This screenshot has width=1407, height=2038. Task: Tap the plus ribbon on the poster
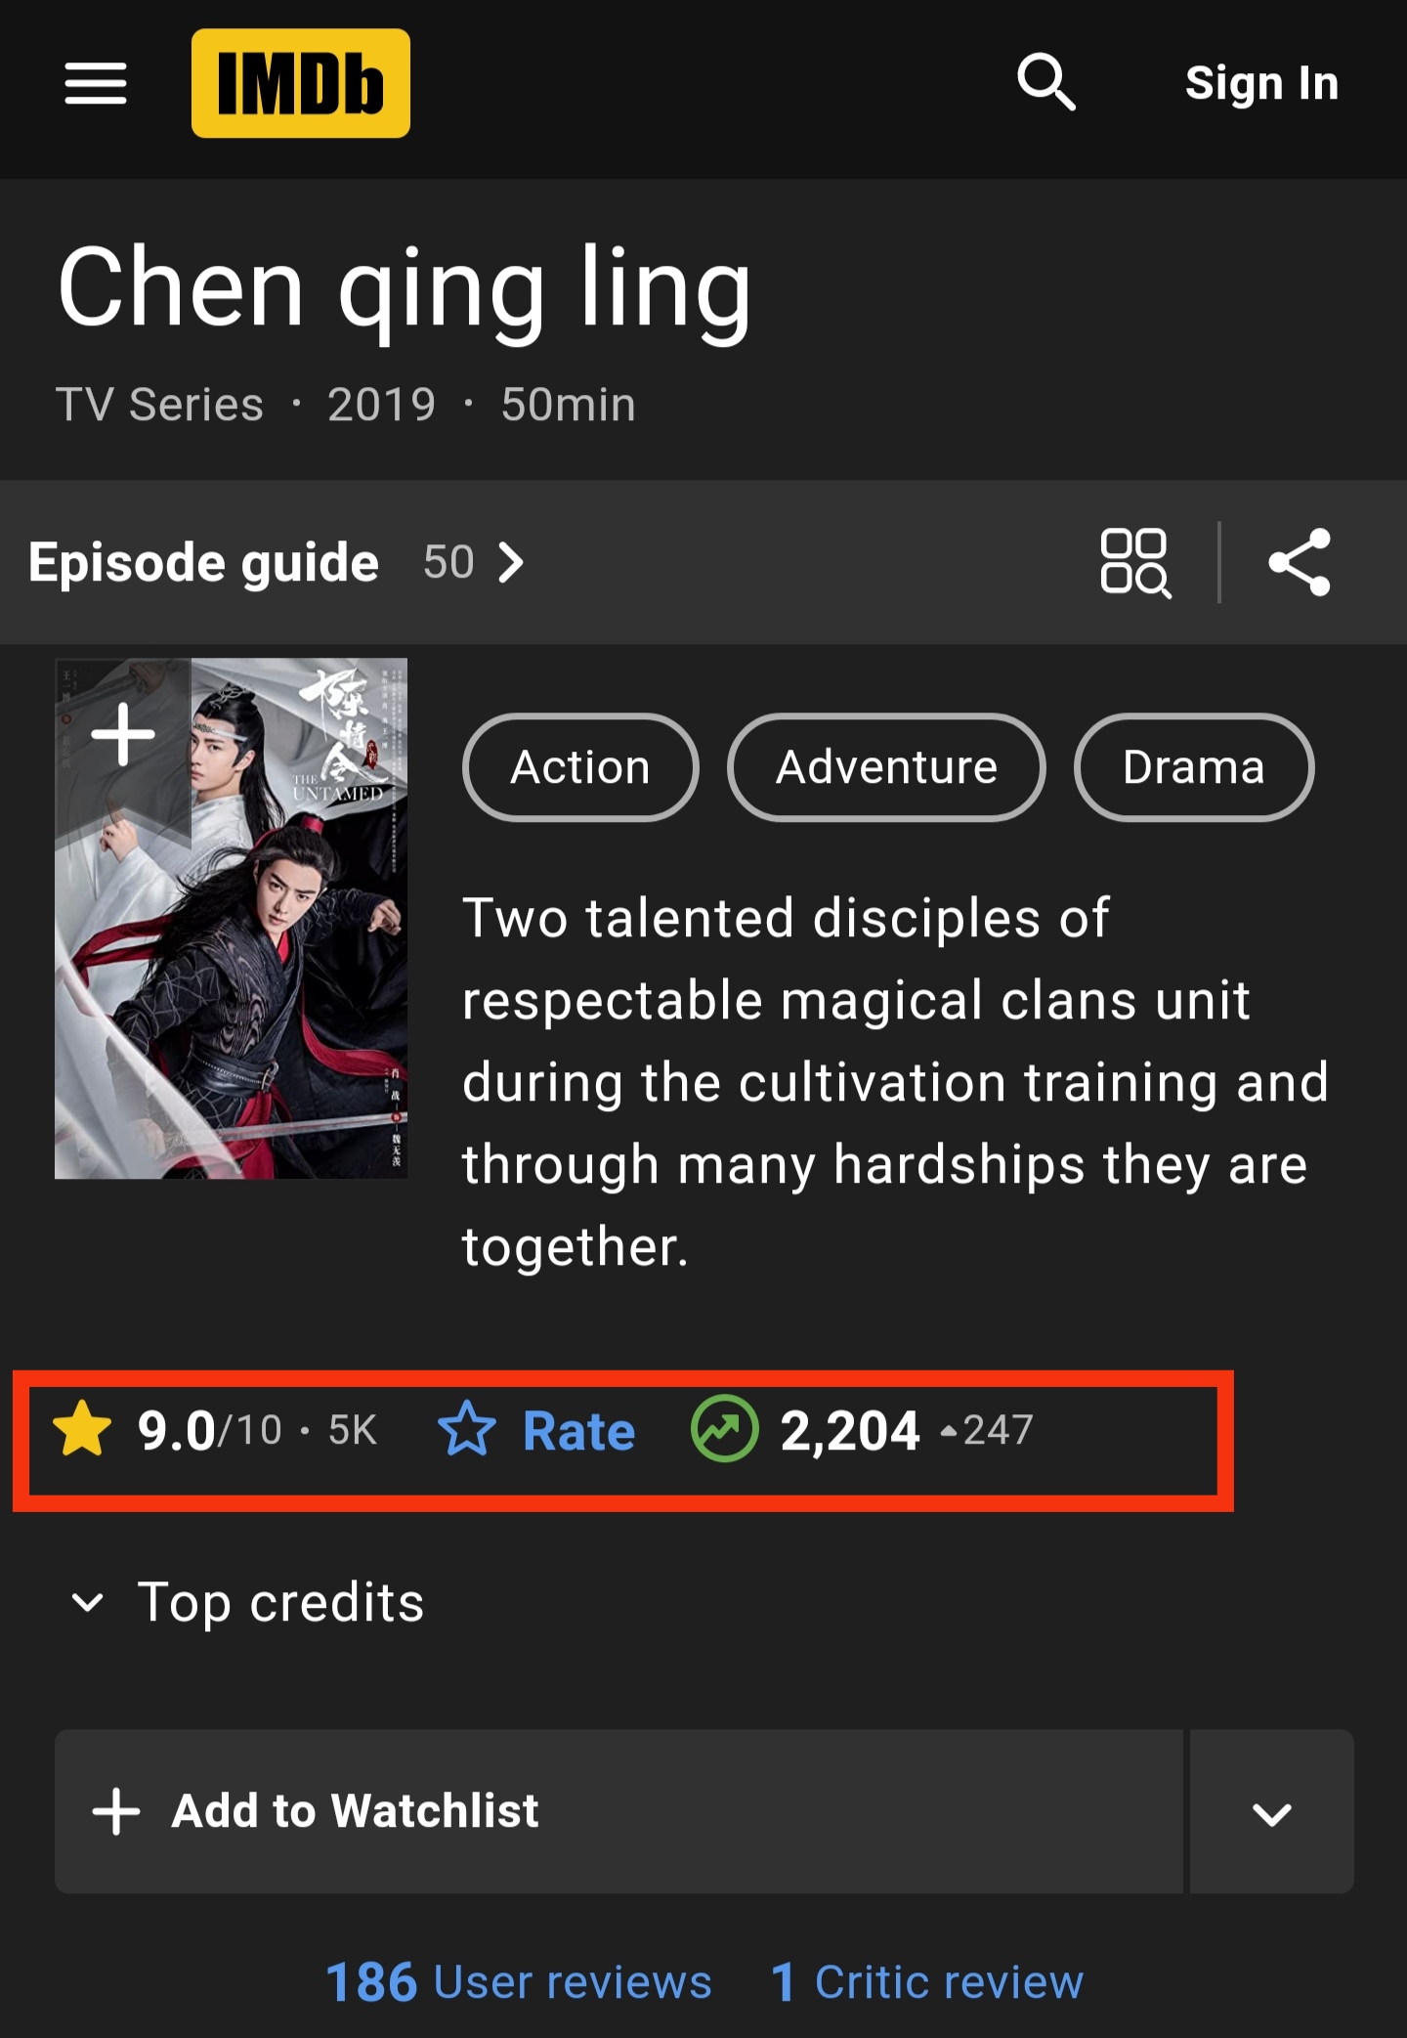click(x=123, y=734)
